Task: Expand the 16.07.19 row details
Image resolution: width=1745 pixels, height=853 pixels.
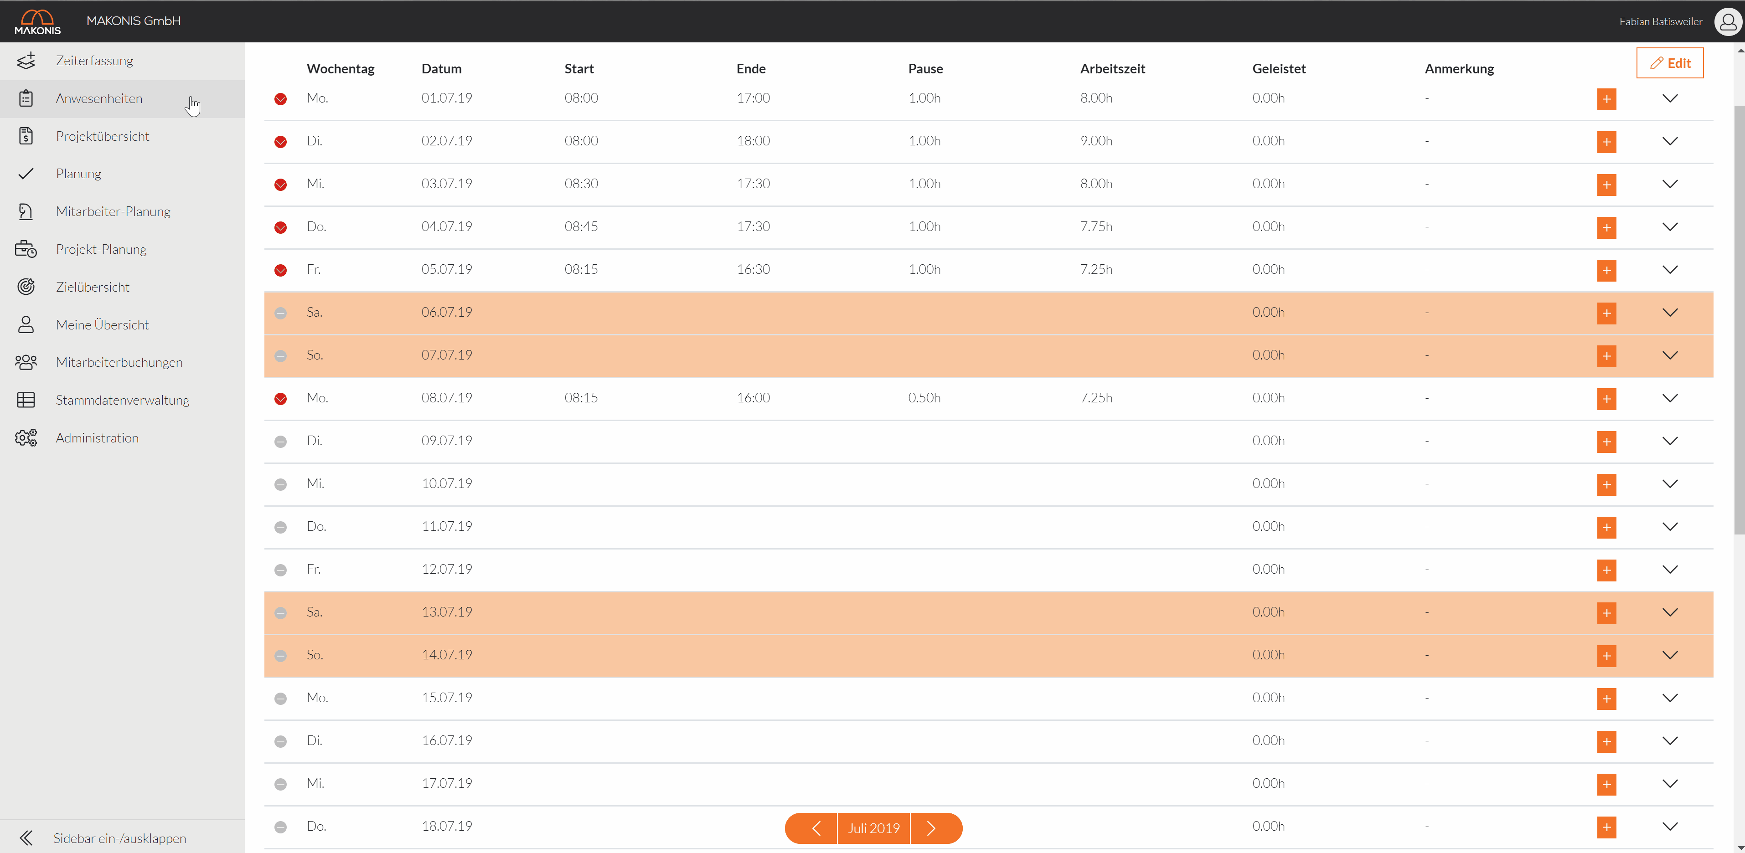Action: (1670, 740)
